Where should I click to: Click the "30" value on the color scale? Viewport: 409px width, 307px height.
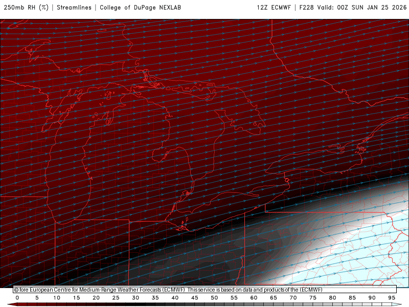(x=135, y=298)
